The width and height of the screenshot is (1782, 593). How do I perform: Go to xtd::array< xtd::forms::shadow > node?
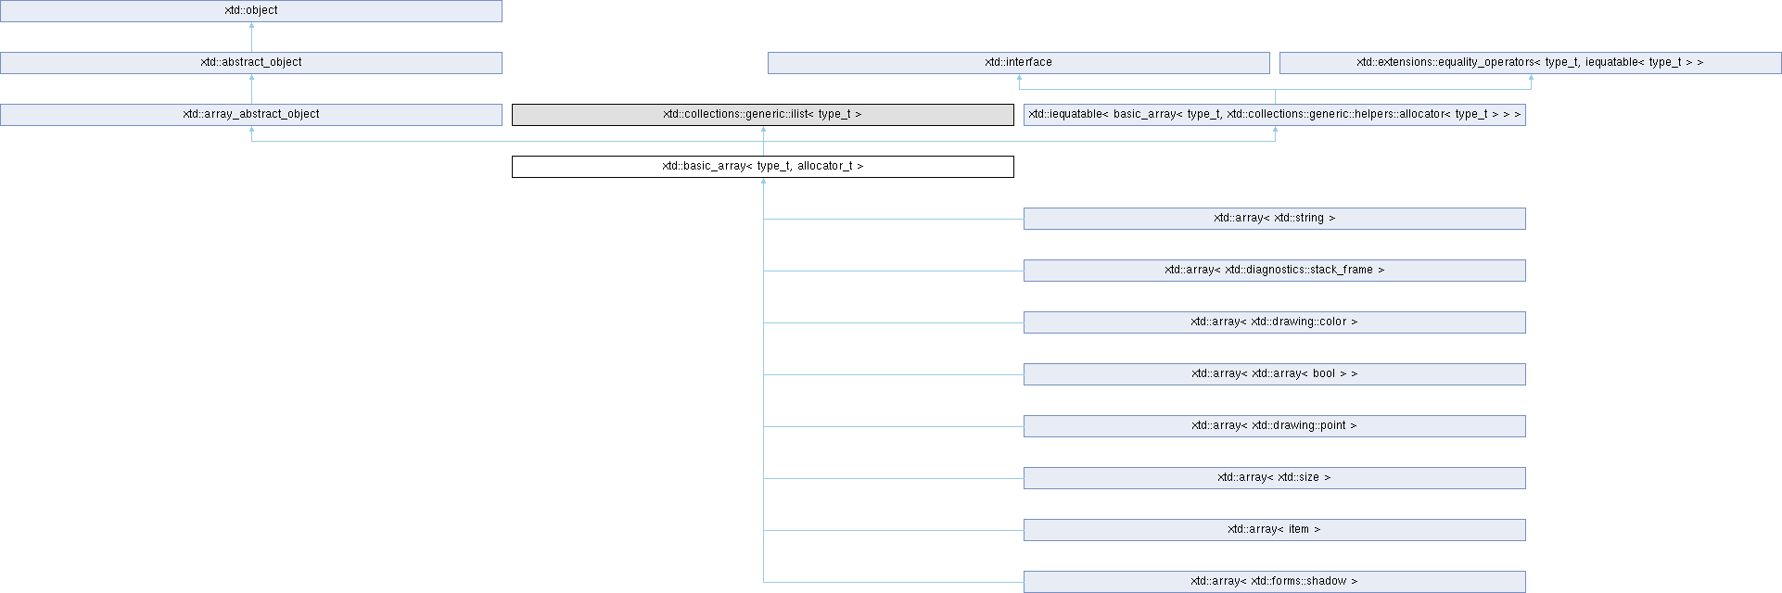1274,582
